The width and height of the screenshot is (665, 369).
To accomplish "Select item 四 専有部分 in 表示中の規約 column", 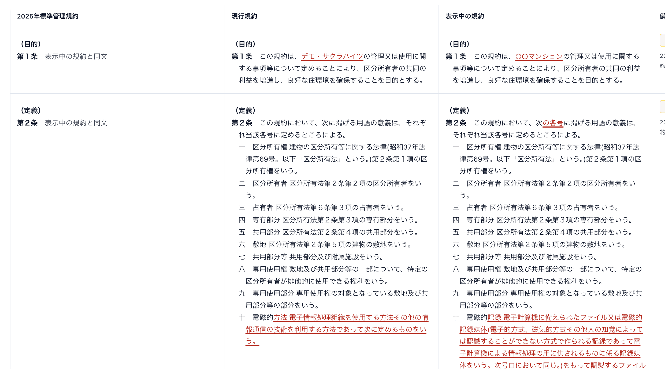I will point(543,220).
